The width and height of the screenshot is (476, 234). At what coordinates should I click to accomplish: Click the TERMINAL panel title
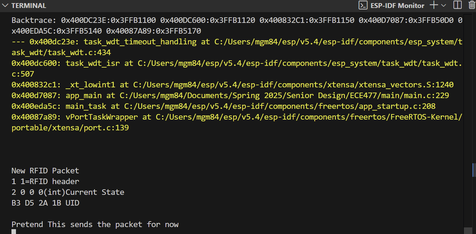pyautogui.click(x=29, y=6)
